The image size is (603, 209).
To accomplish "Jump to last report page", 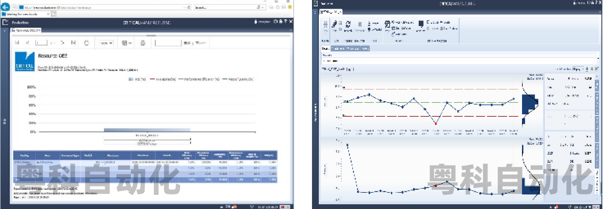I will pos(73,43).
